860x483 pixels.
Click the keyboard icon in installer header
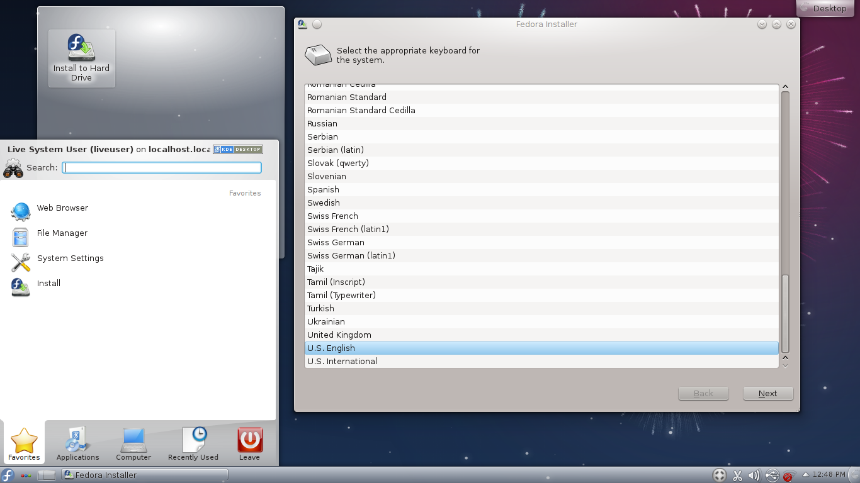(318, 55)
